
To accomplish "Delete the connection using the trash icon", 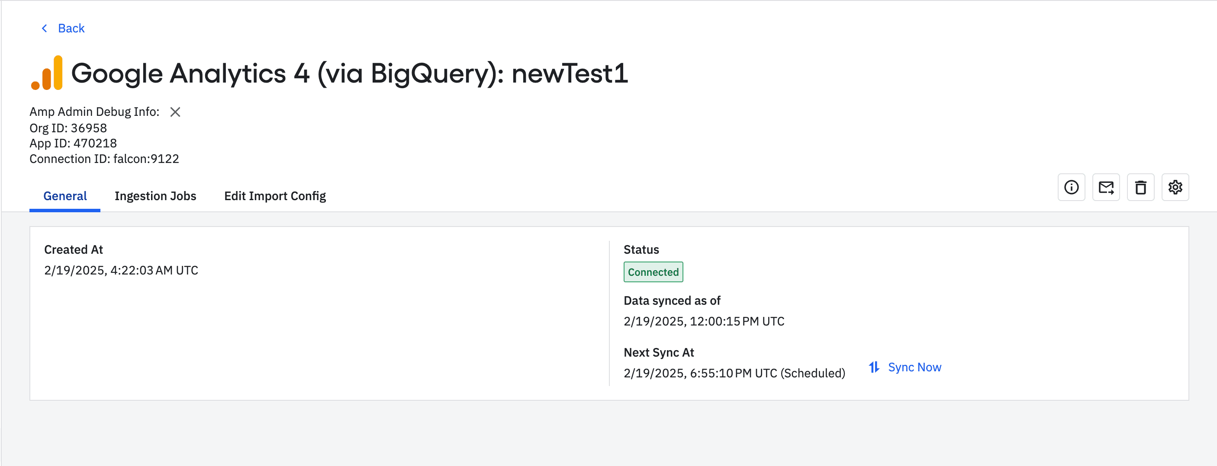I will click(1140, 187).
